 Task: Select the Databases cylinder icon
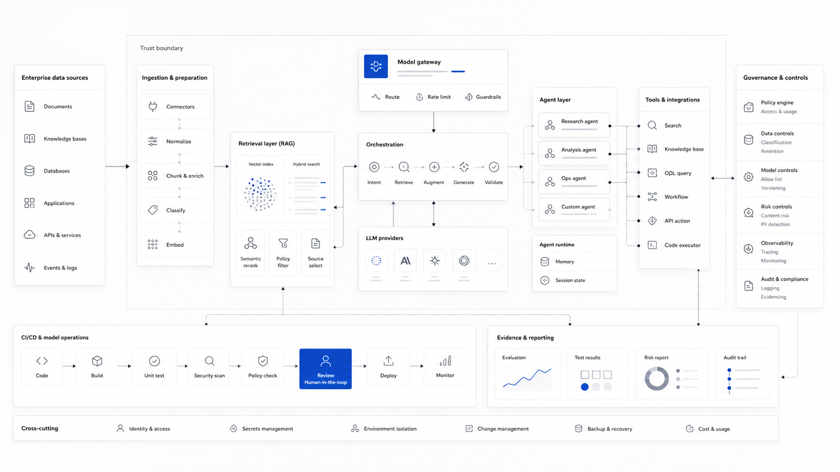pyautogui.click(x=30, y=171)
